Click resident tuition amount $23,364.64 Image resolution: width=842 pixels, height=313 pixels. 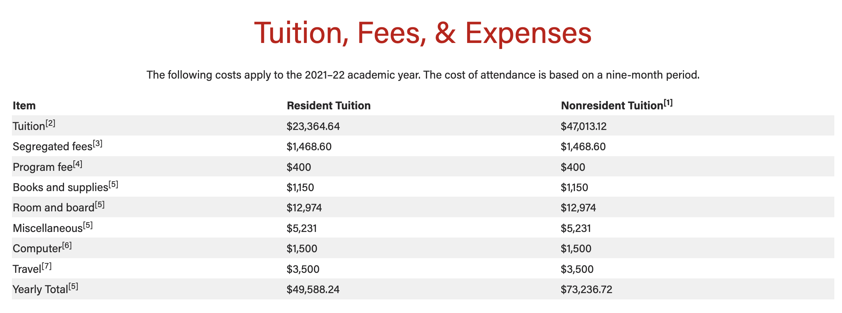(313, 126)
